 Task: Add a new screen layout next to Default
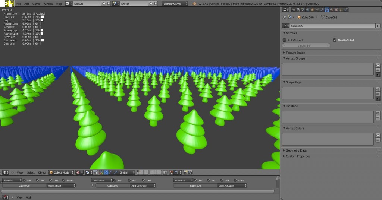[x=104, y=4]
